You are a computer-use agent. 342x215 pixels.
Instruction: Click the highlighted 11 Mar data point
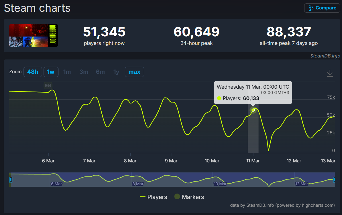(253, 110)
